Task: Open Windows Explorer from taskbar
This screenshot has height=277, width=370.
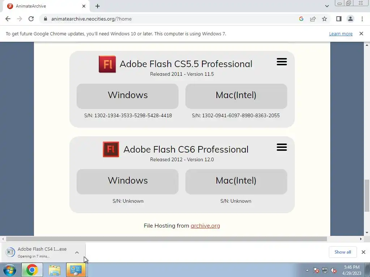Action: pos(55,270)
